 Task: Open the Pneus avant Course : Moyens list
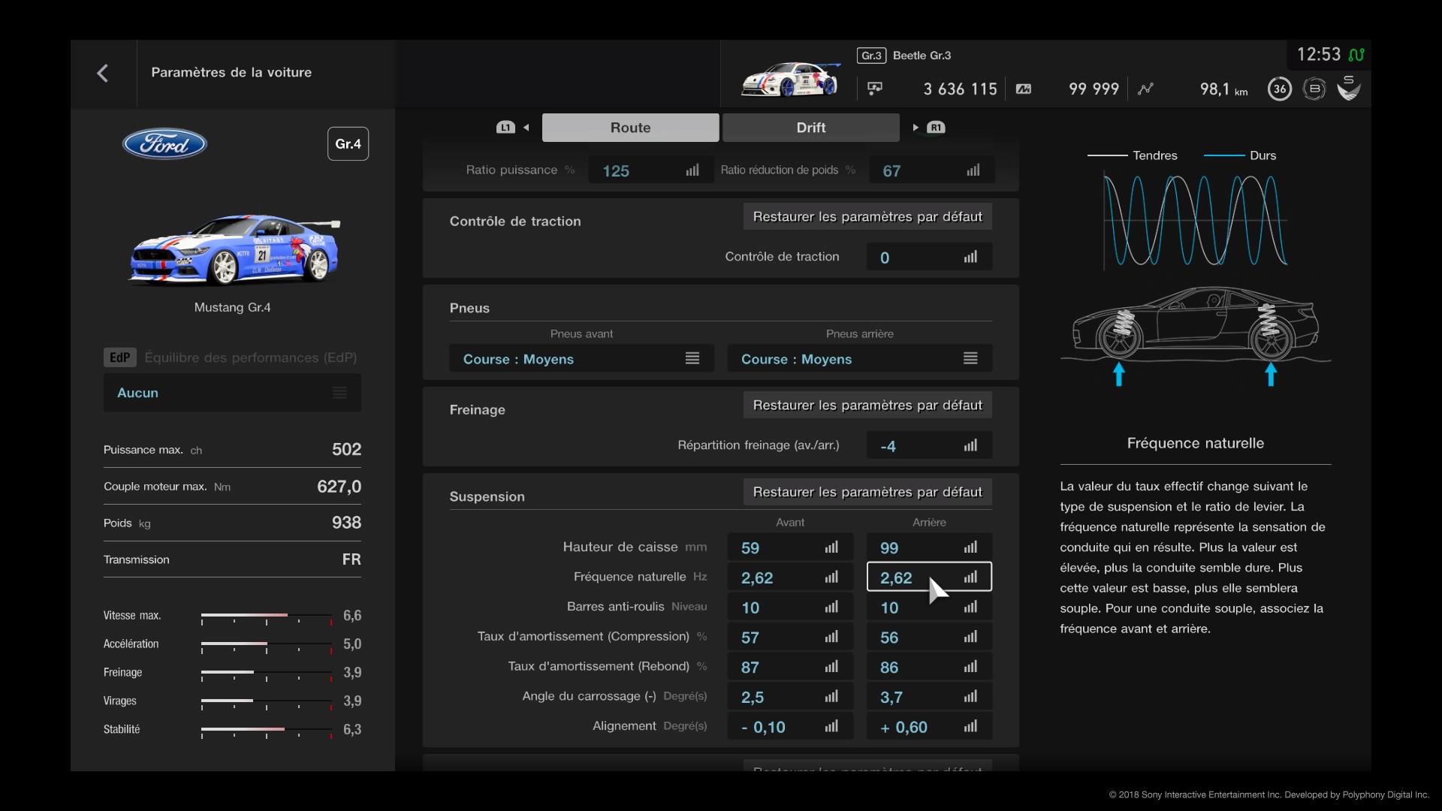click(582, 359)
